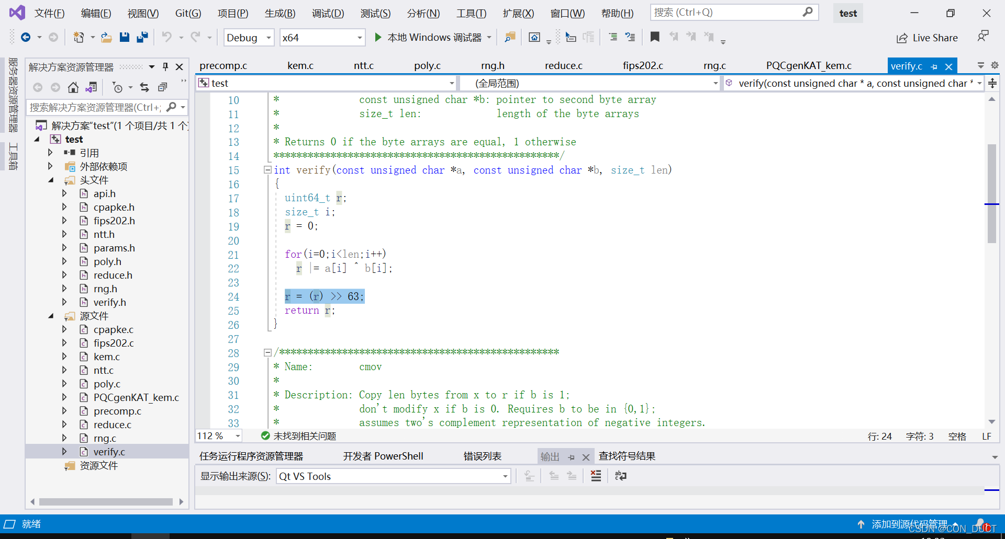Viewport: 1005px width, 539px height.
Task: Click the save all icon
Action: tap(142, 37)
